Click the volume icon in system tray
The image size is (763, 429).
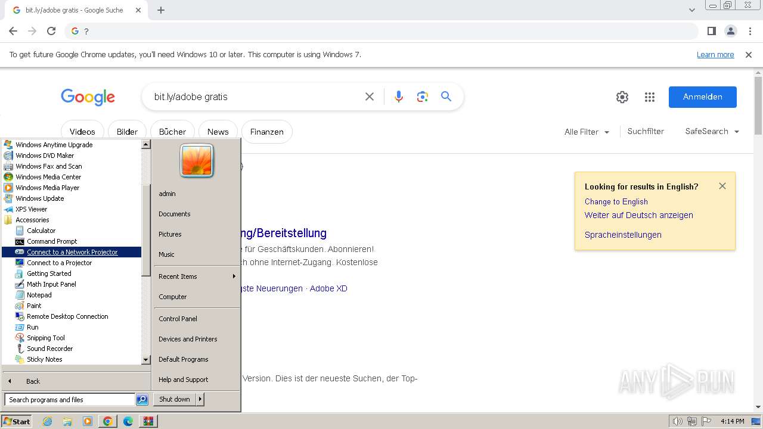point(678,421)
